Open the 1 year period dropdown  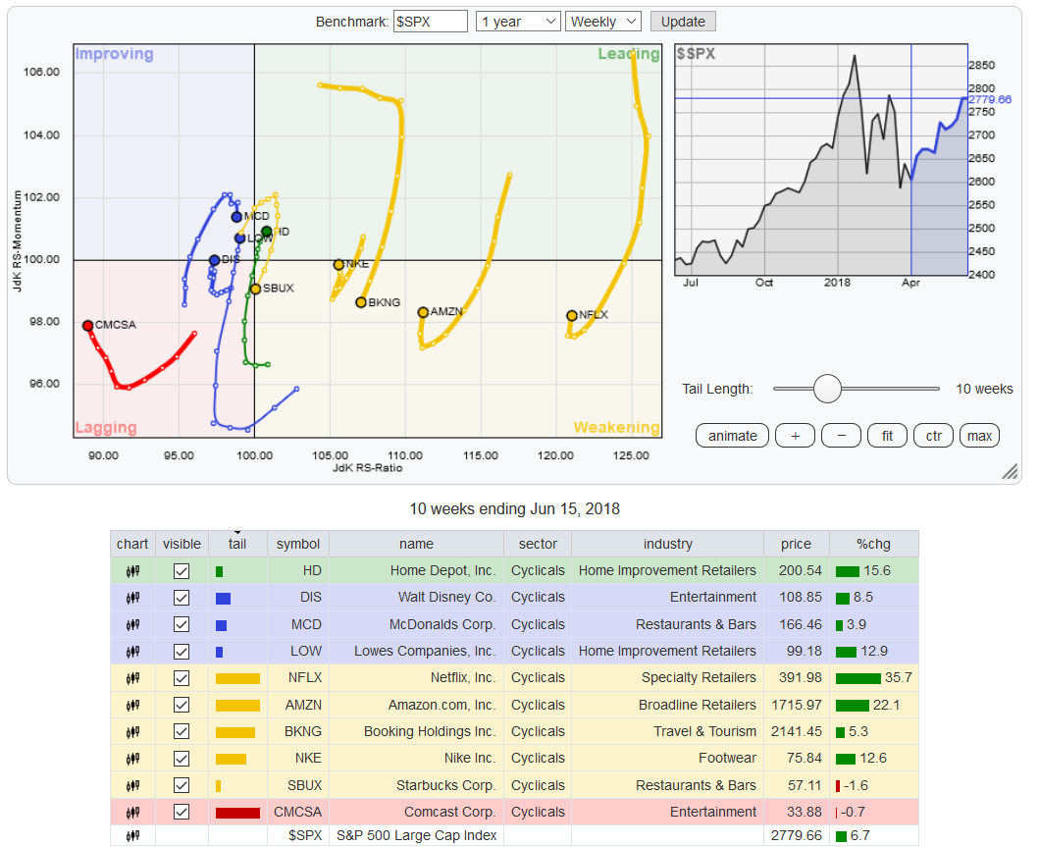coord(518,22)
